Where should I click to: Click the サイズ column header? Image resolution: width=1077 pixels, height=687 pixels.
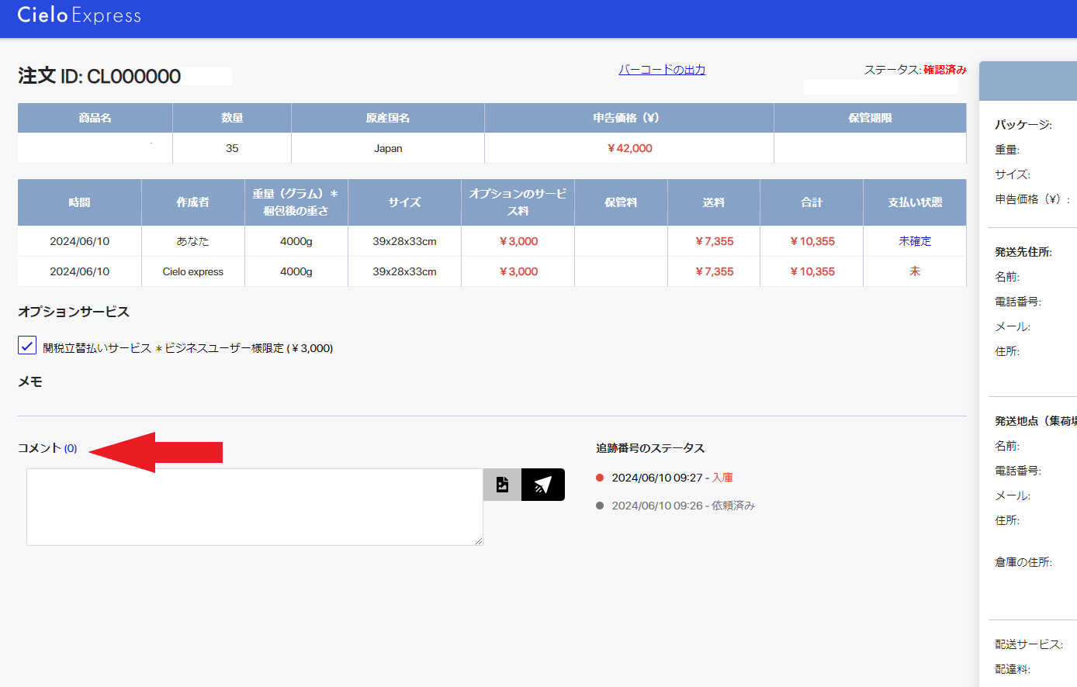coord(404,202)
